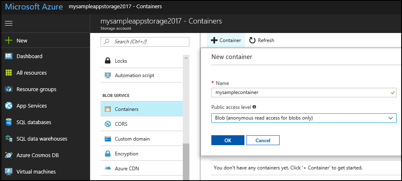The image size is (402, 181).
Task: Add a new Container from the toolbar
Action: pos(226,40)
